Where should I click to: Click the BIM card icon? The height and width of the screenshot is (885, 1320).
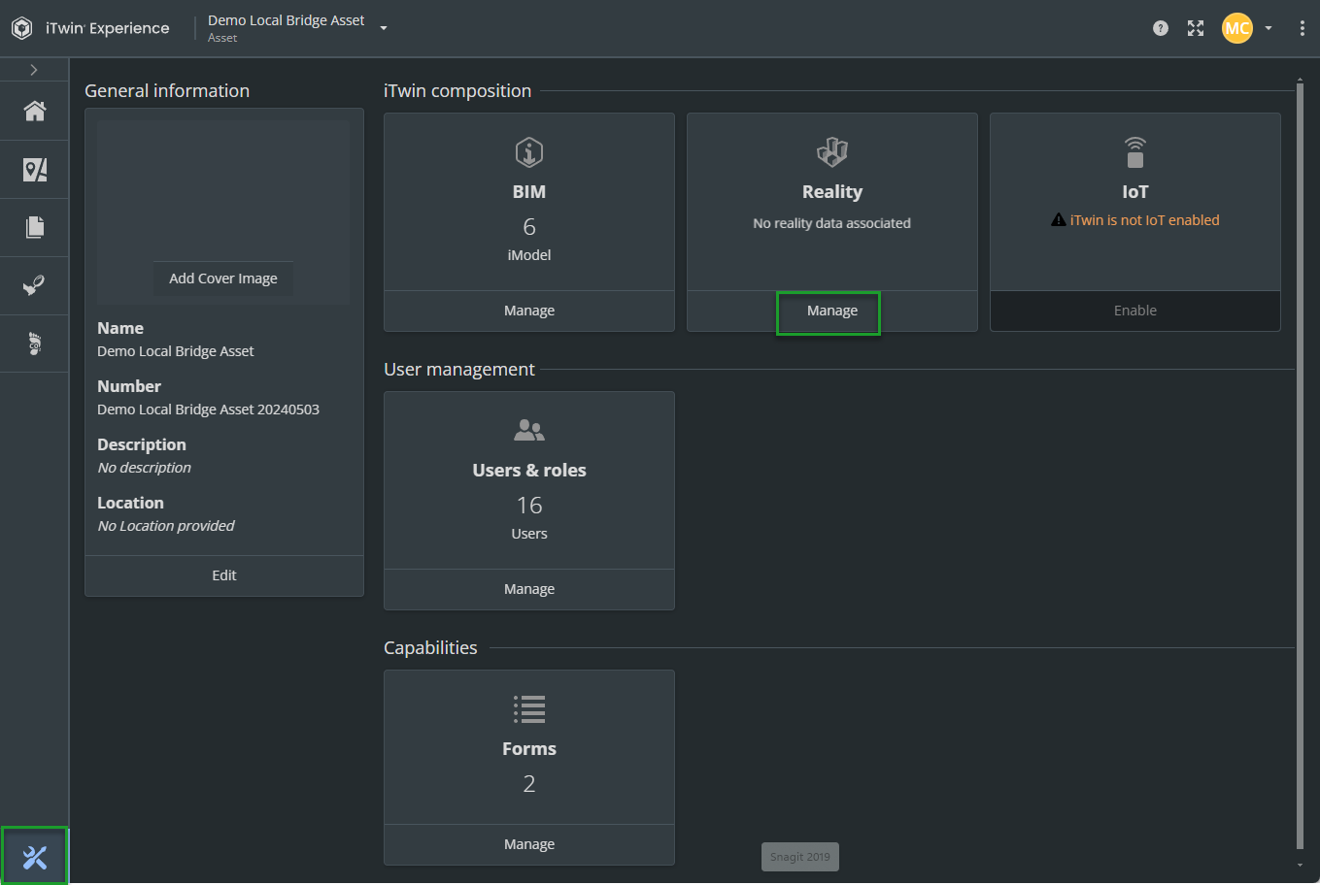coord(529,152)
